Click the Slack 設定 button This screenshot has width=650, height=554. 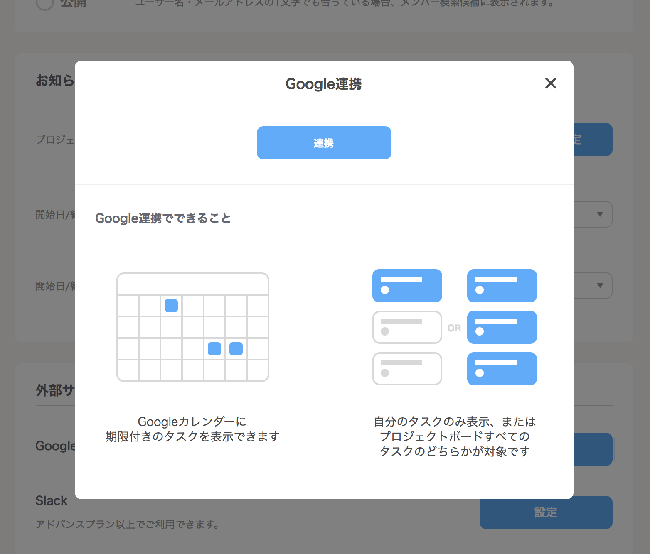point(546,512)
